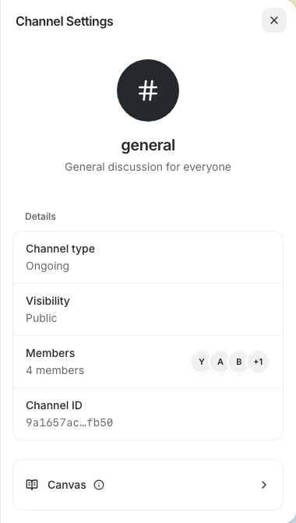Click member avatar Y
The width and height of the screenshot is (296, 523).
(x=201, y=362)
